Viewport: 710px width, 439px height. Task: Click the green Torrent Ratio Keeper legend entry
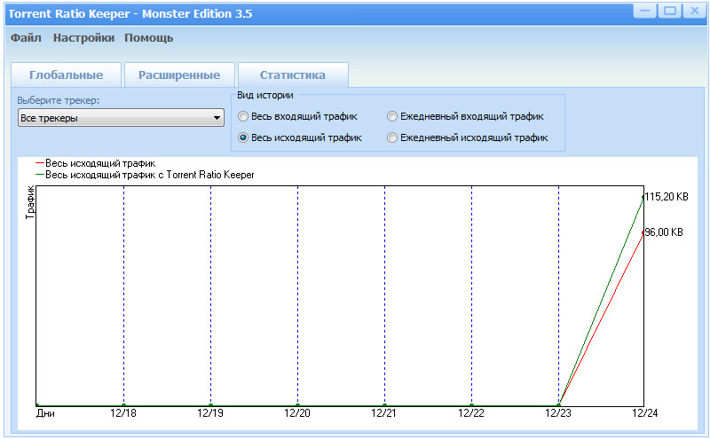click(145, 175)
